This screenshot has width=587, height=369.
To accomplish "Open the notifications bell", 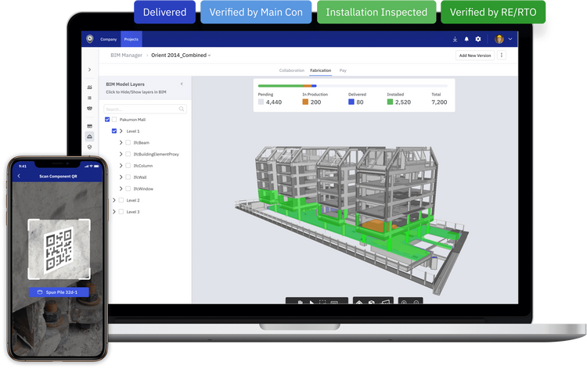I will point(466,39).
